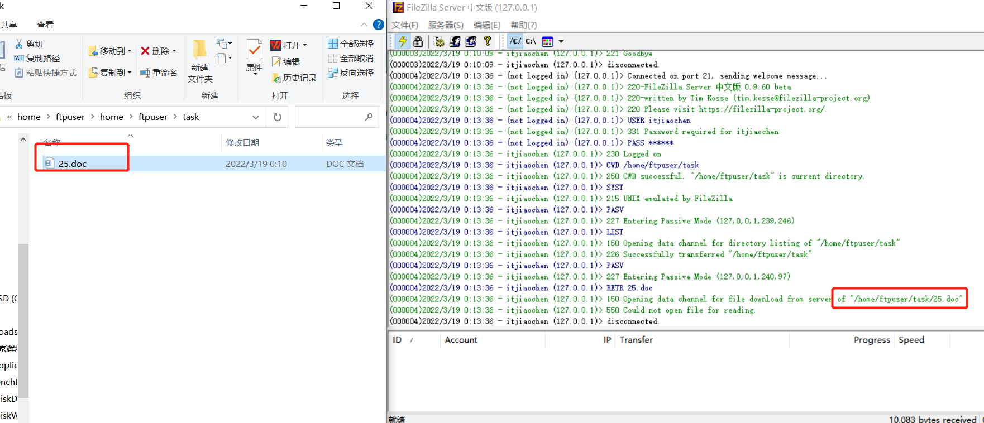Click the Progress column header in FileZilla

pyautogui.click(x=871, y=340)
